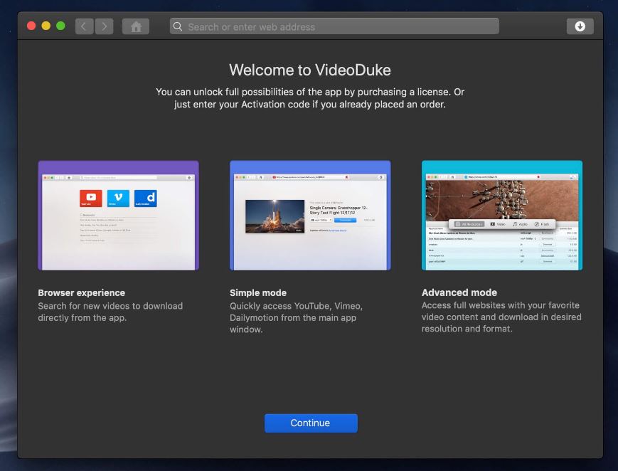Select the Browser experience screenshot thumbnail

click(118, 216)
